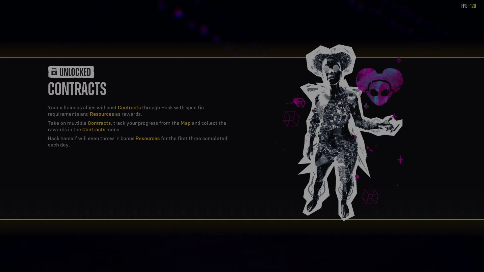
Task: Click the highlighted Map keyword
Action: click(186, 123)
